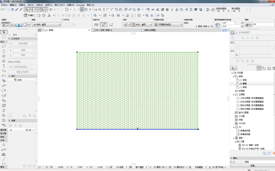Screen dimensions: 275x171
Task: Click the scissors trim icon in toolbar
Action: (96, 9)
